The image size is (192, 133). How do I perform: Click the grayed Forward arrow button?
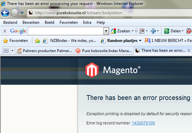15,13
